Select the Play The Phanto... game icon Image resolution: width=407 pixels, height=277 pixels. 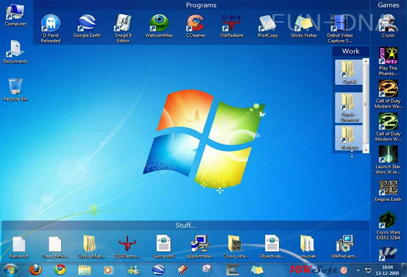tap(388, 61)
